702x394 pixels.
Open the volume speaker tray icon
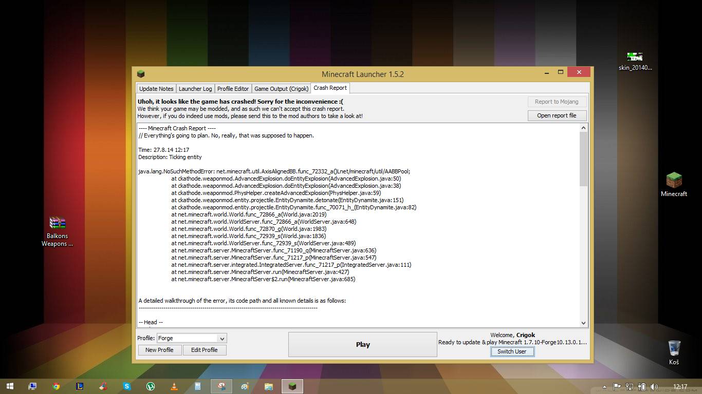click(x=654, y=387)
